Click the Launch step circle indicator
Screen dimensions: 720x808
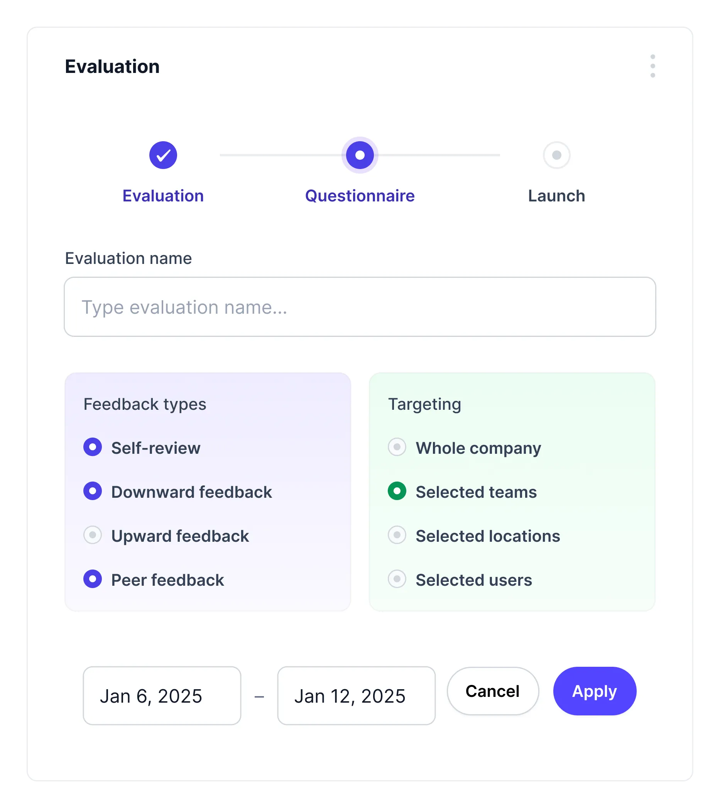pyautogui.click(x=556, y=155)
